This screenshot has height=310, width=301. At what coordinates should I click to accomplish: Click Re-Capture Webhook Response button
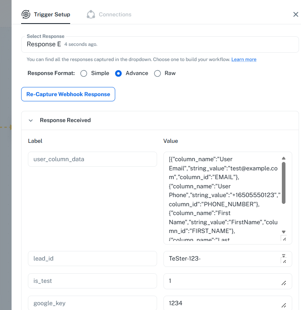click(68, 94)
